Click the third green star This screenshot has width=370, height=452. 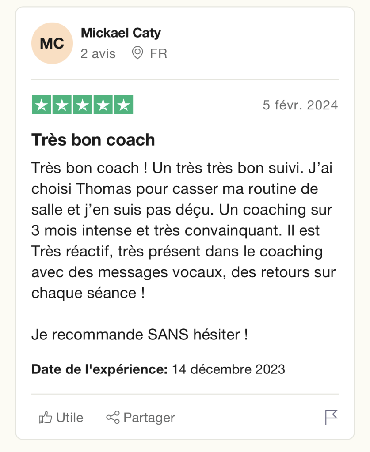[x=82, y=105]
